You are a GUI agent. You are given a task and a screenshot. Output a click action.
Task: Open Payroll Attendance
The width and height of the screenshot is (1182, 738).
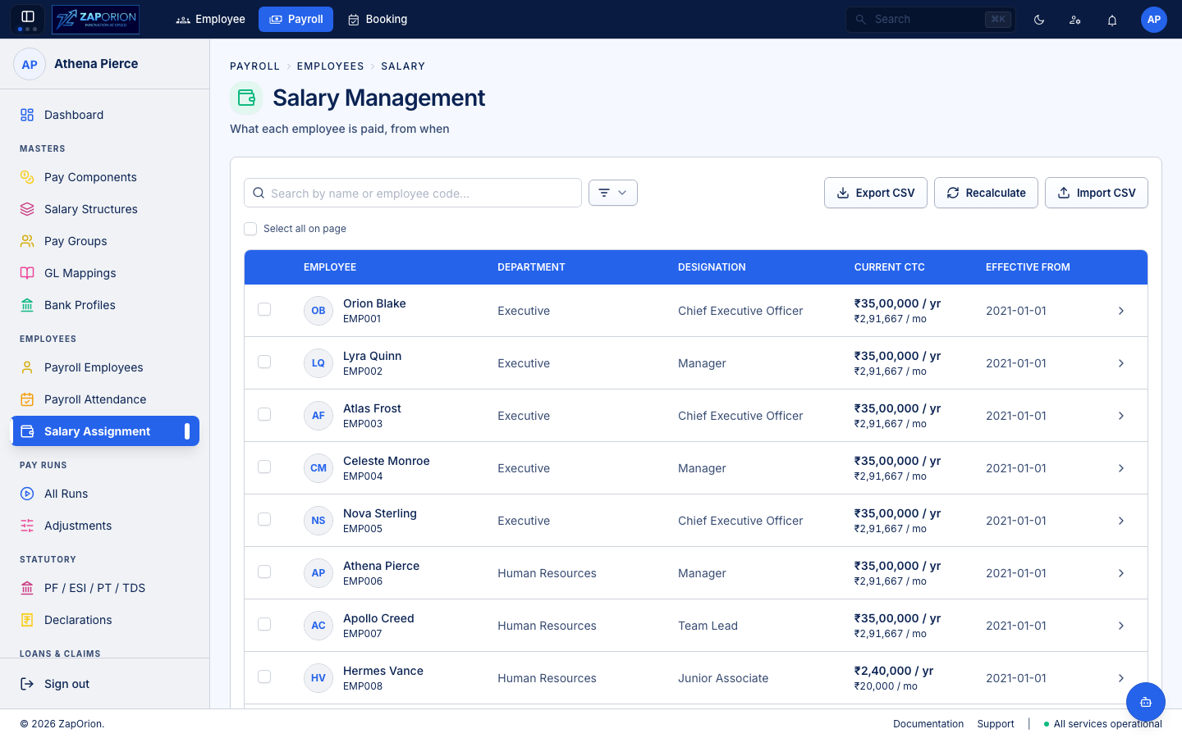coord(105,399)
